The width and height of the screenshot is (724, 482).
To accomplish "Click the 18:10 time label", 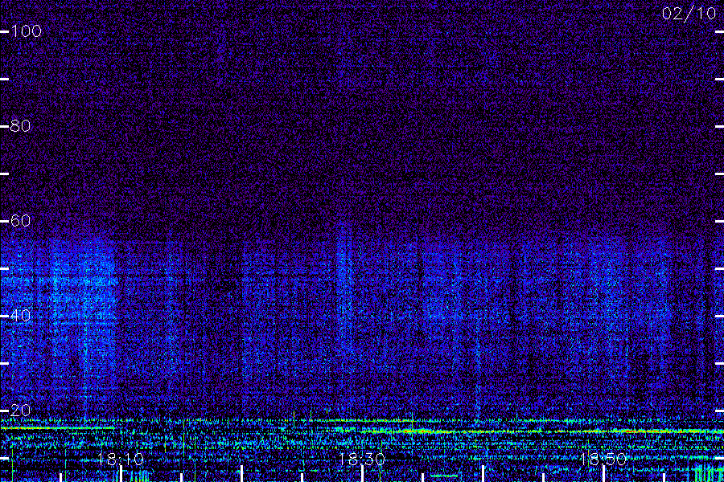I will pos(121,459).
